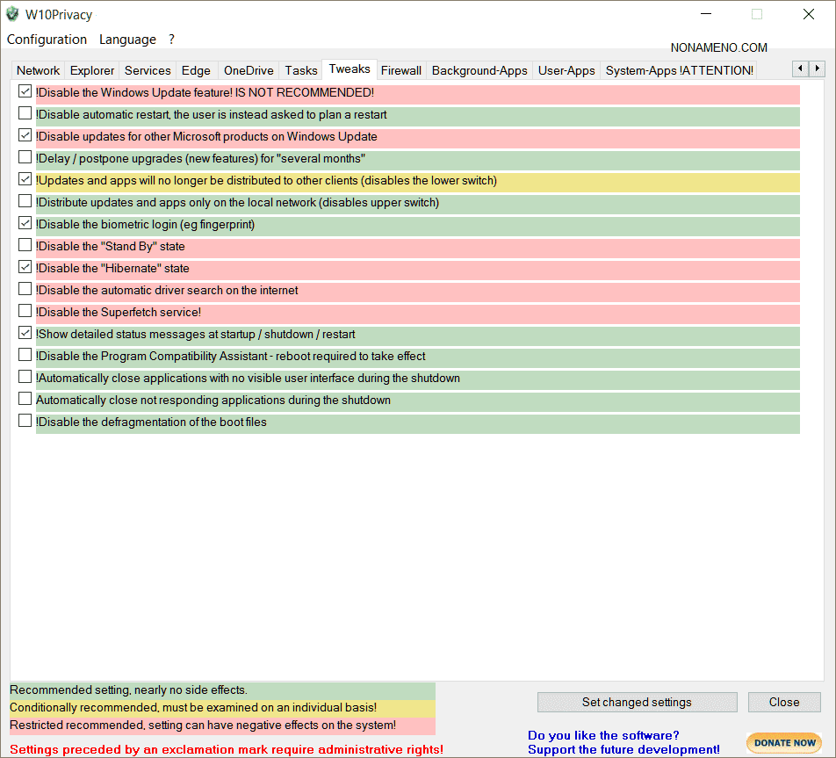Open the Configuration menu

[47, 40]
